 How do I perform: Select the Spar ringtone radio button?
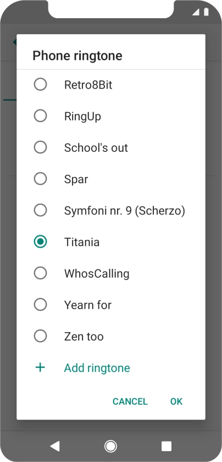click(x=40, y=179)
